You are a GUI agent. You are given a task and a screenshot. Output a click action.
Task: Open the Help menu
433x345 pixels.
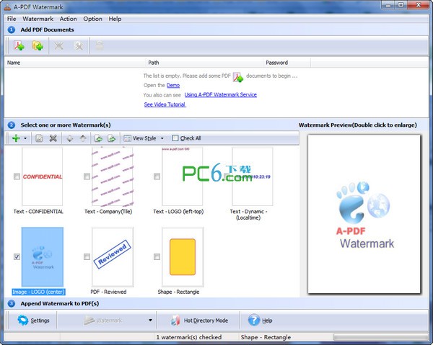point(115,19)
